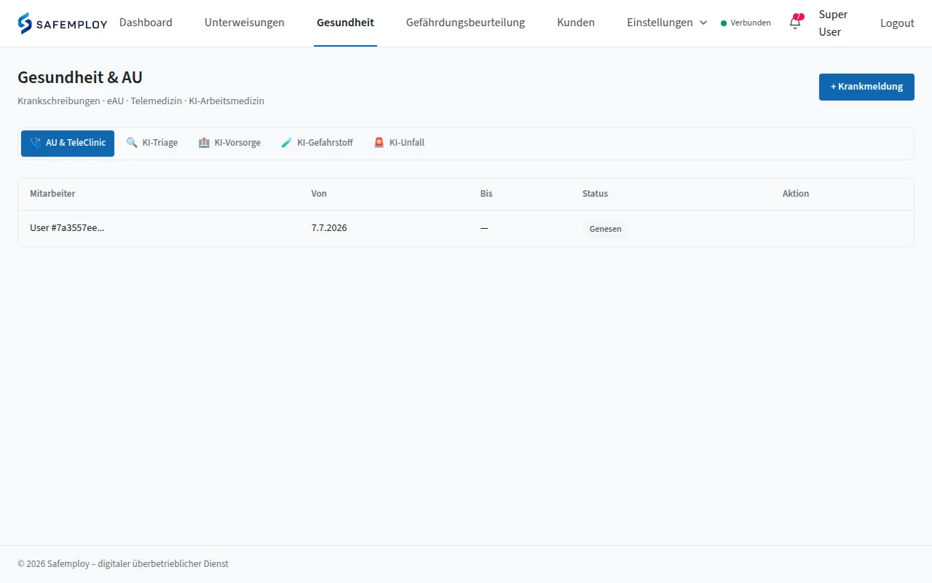Image resolution: width=932 pixels, height=583 pixels.
Task: Click the date 7.7.2026 cell
Action: tap(329, 228)
